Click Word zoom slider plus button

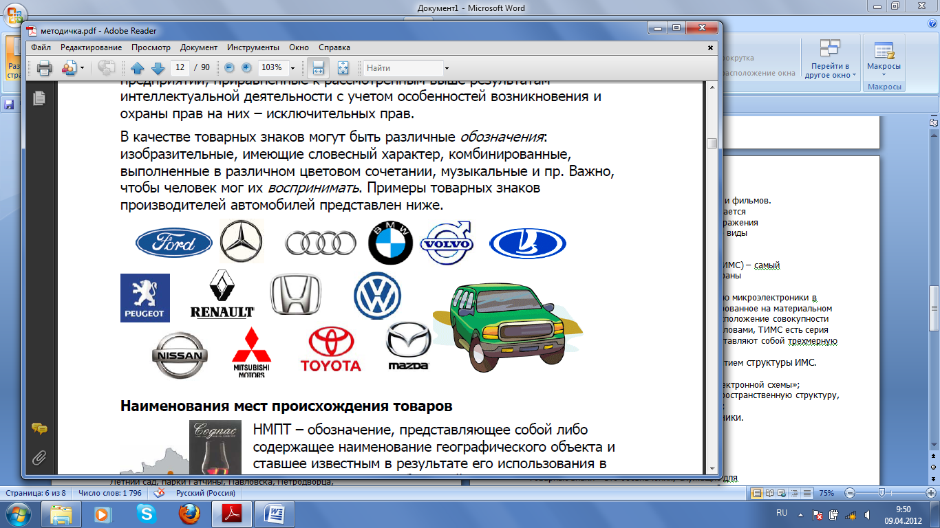pos(930,493)
